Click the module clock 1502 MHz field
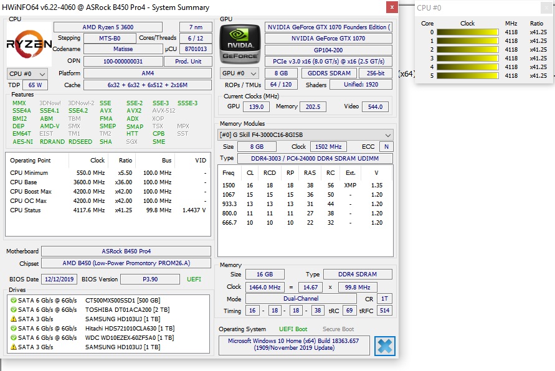The image size is (555, 371). coord(328,146)
